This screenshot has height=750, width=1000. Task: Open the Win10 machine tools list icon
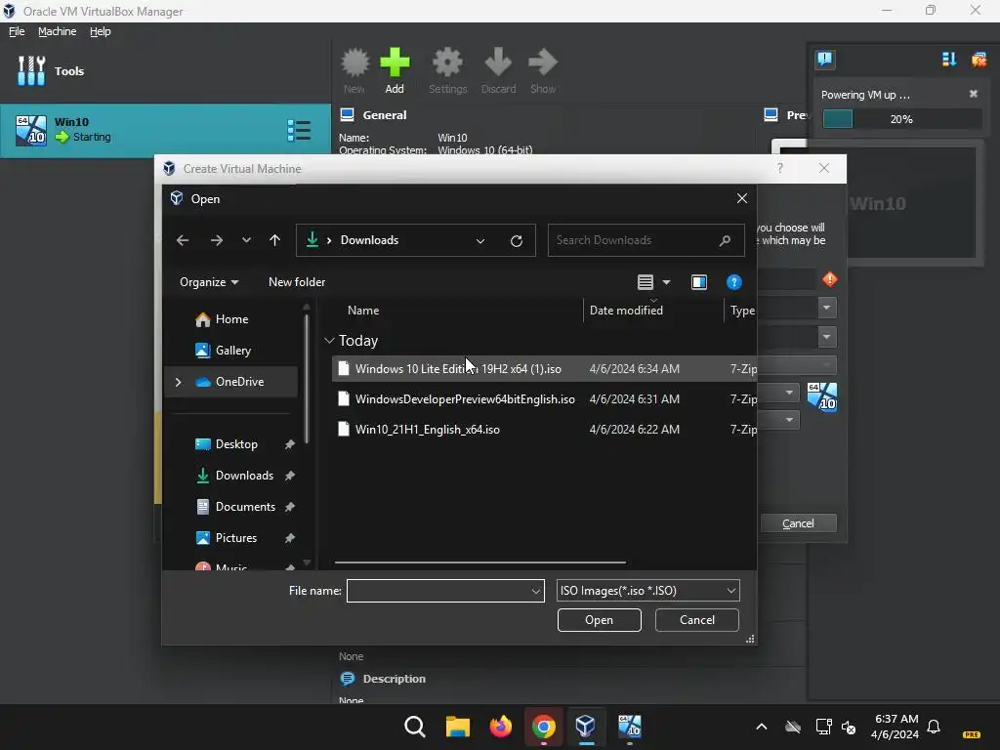point(299,131)
